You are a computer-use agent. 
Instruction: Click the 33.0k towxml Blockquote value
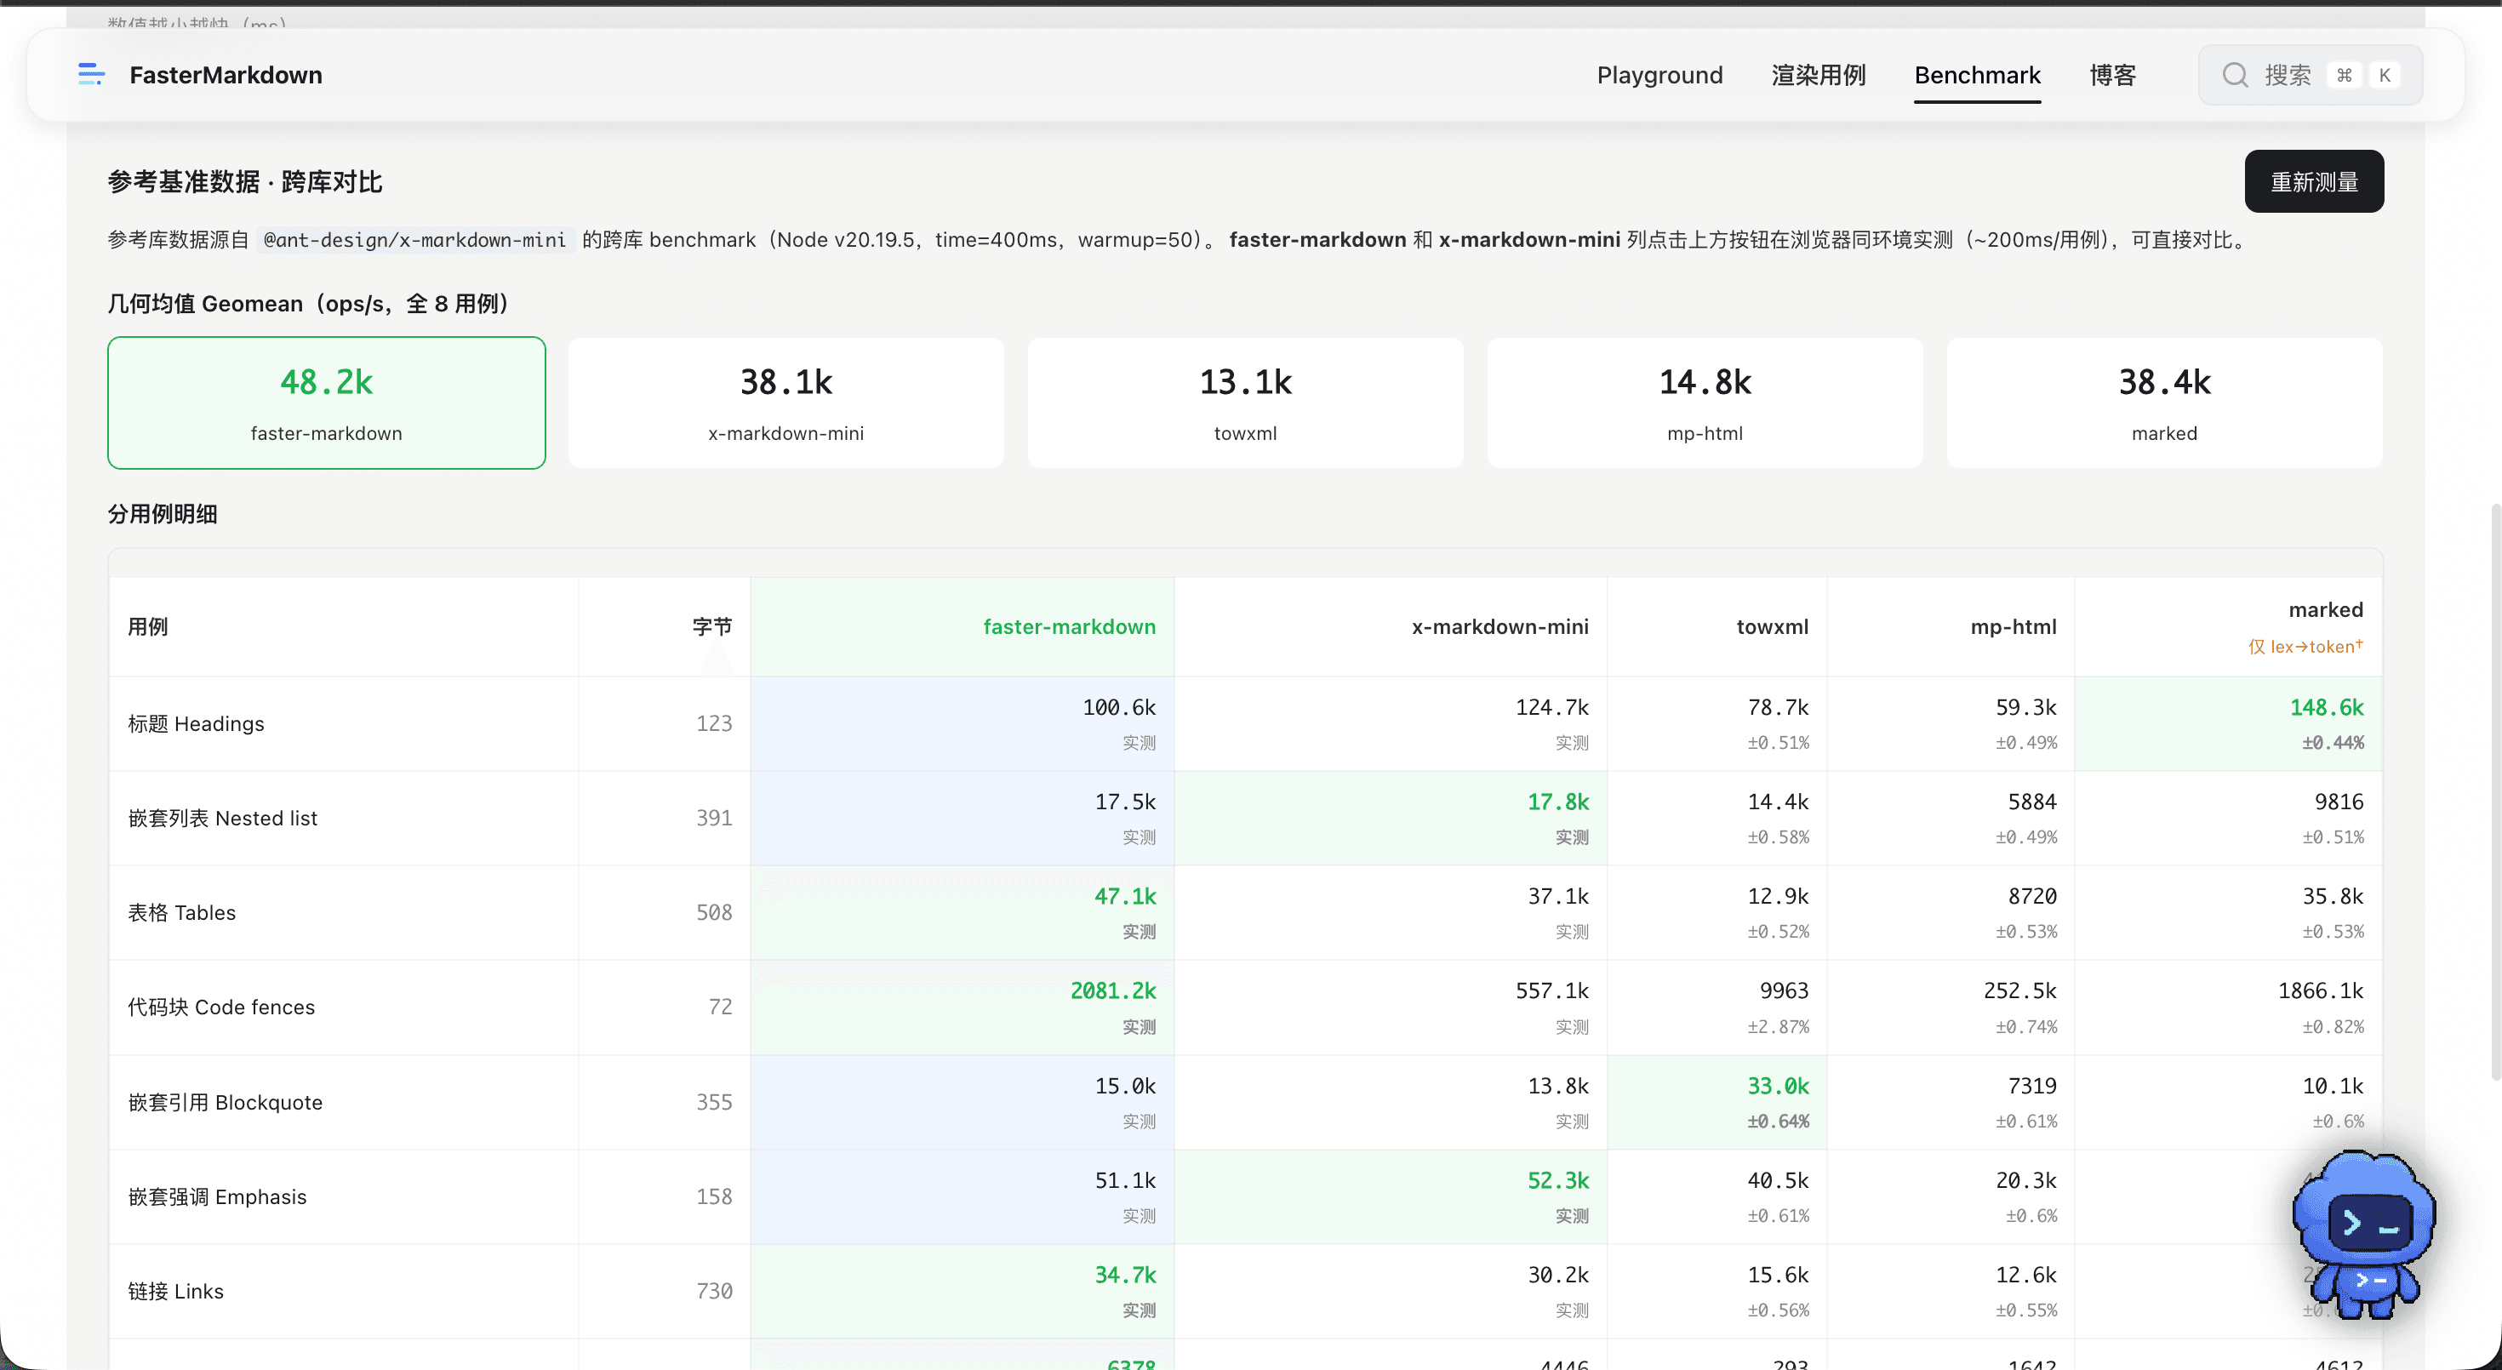point(1778,1086)
